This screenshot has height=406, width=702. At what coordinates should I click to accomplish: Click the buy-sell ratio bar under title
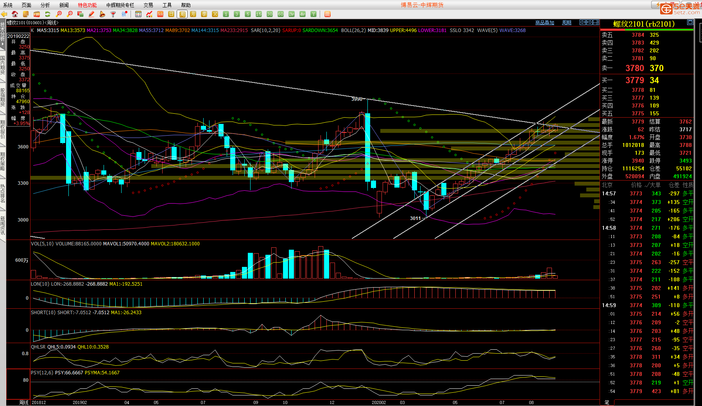pos(647,29)
